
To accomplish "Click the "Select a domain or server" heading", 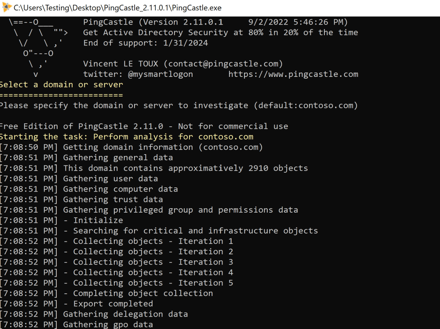I will tap(61, 85).
